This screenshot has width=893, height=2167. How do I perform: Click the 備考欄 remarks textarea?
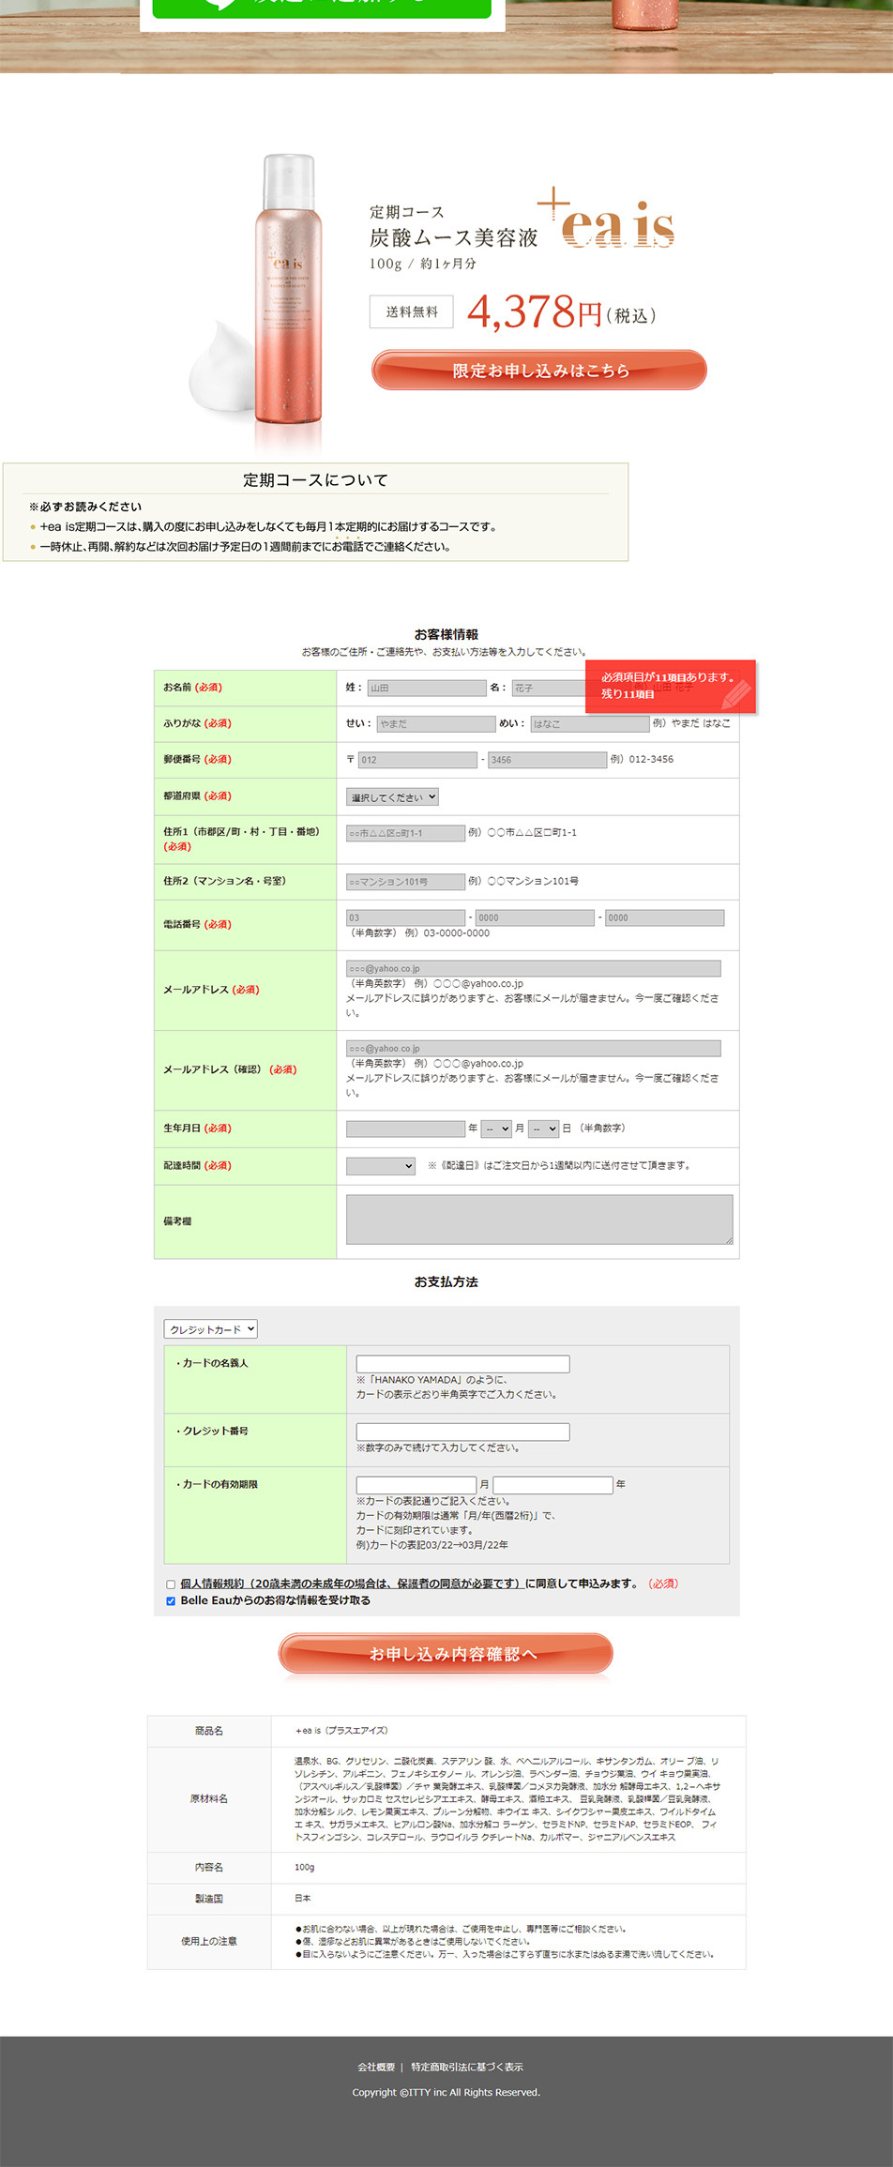[539, 1220]
